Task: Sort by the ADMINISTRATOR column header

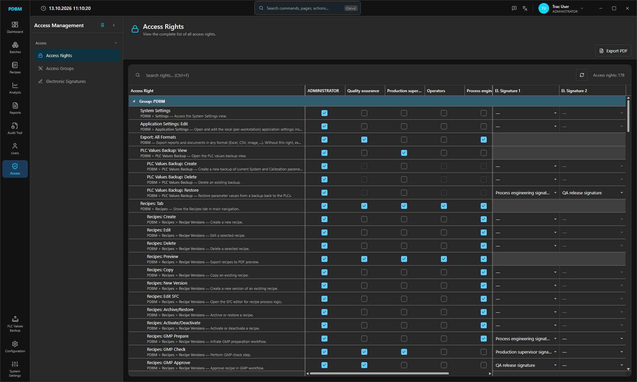Action: (325, 91)
